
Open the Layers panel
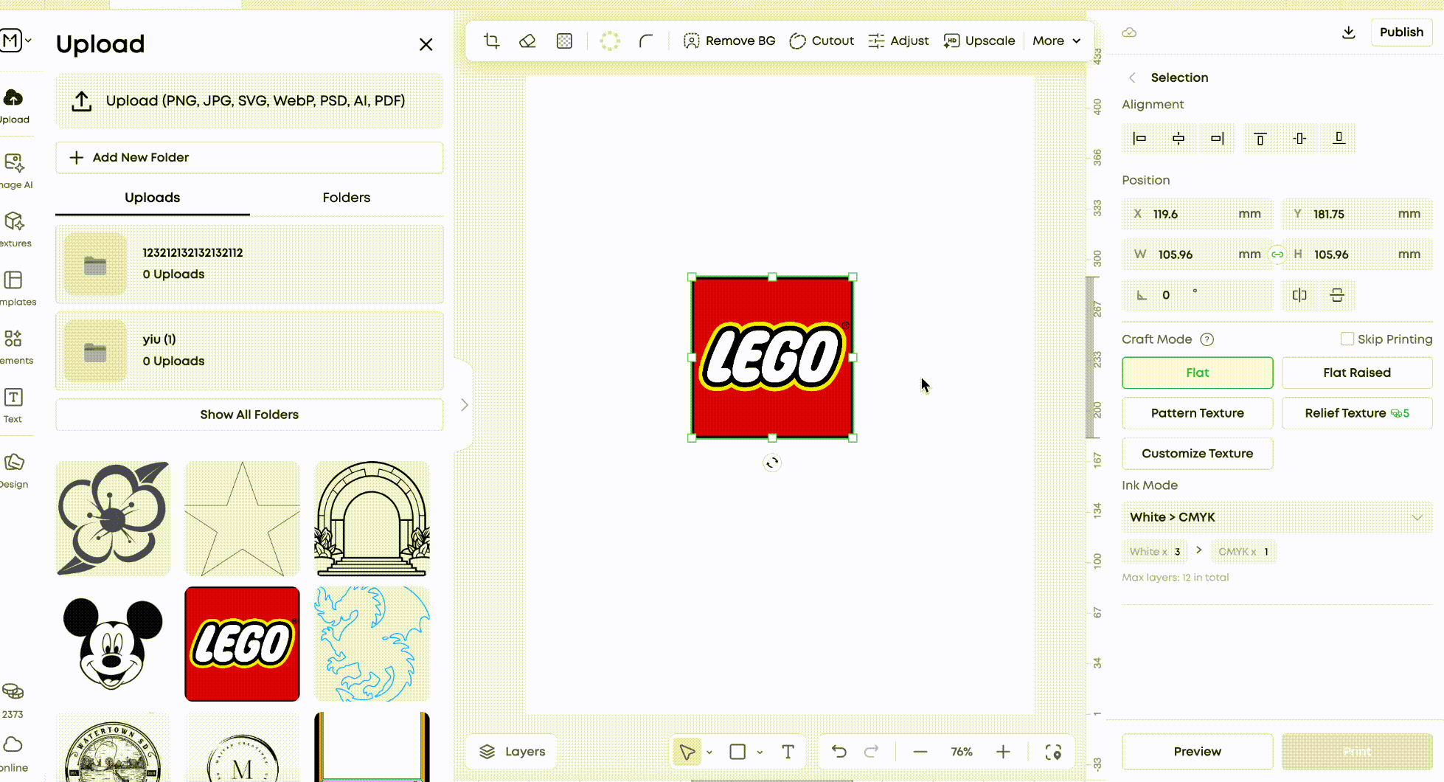(513, 752)
